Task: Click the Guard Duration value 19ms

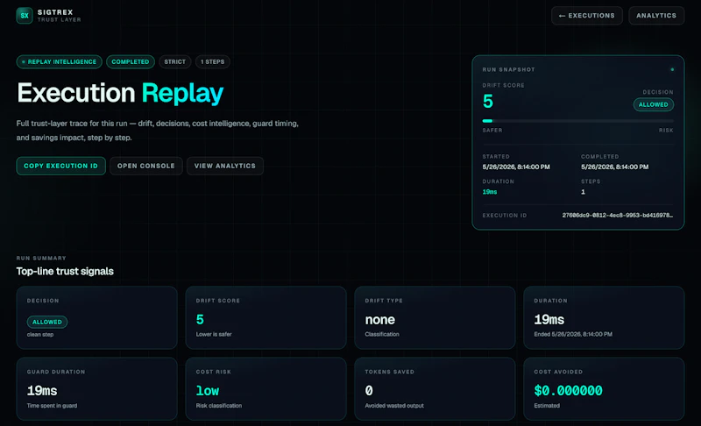Action: coord(42,391)
